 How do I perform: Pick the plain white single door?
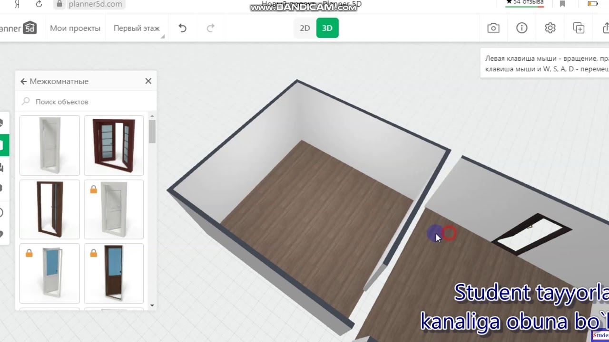pyautogui.click(x=49, y=145)
